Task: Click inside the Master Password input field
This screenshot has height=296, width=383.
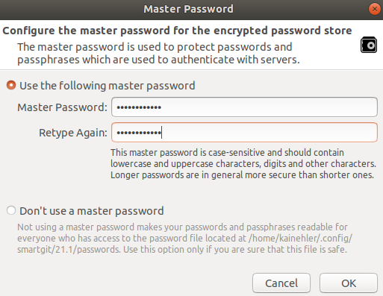Action: coord(244,107)
